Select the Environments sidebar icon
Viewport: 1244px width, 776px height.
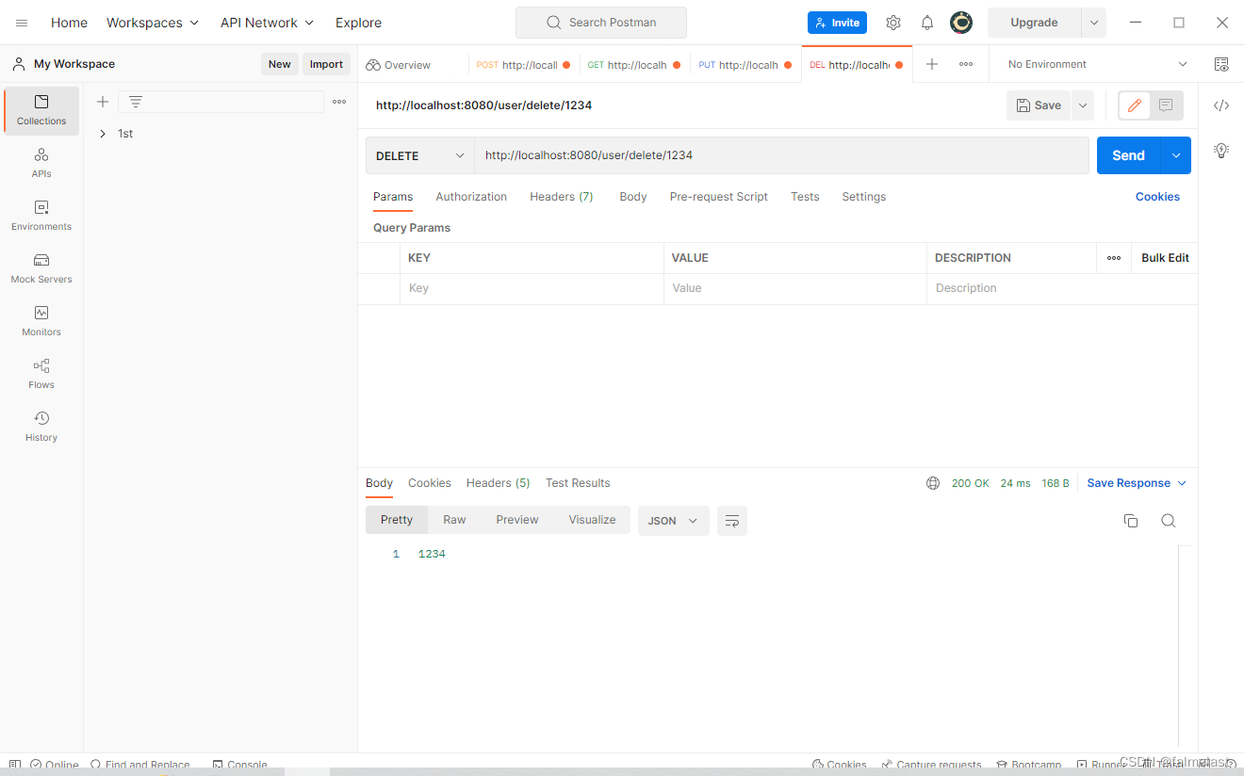[x=41, y=216]
